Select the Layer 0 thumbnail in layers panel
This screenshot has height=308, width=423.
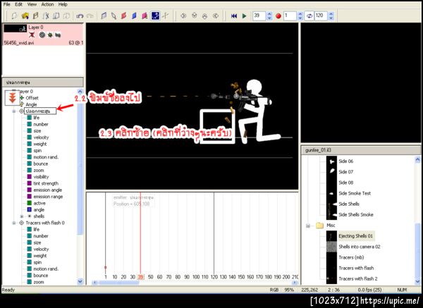coord(15,28)
